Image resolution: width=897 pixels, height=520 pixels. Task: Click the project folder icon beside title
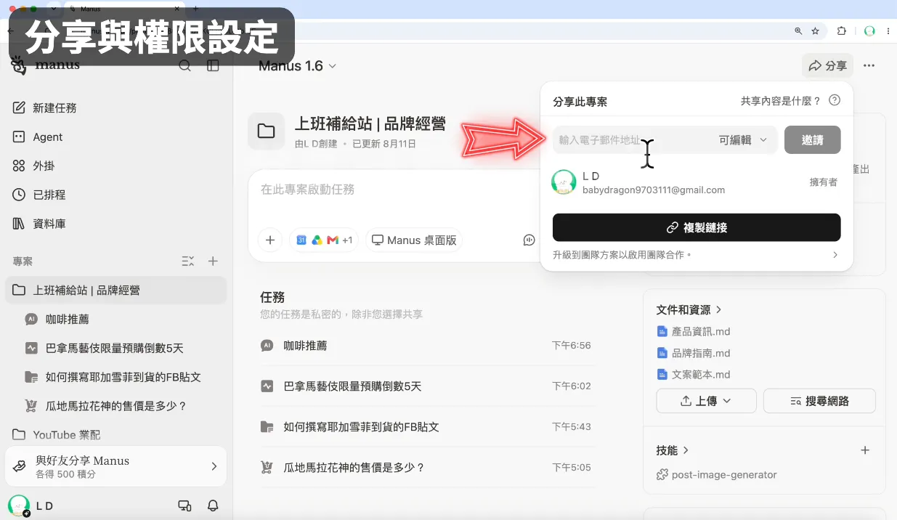click(267, 131)
